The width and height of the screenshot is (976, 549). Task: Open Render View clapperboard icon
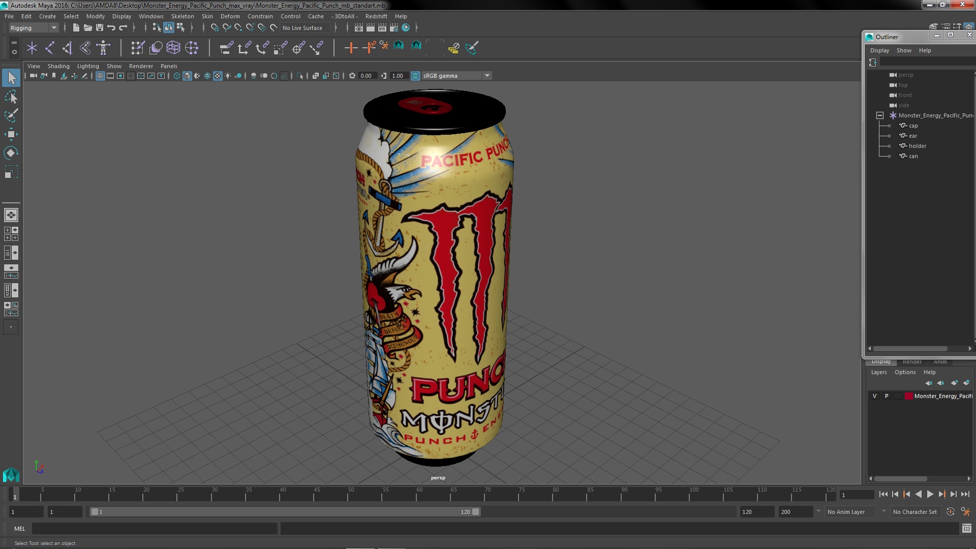[359, 27]
